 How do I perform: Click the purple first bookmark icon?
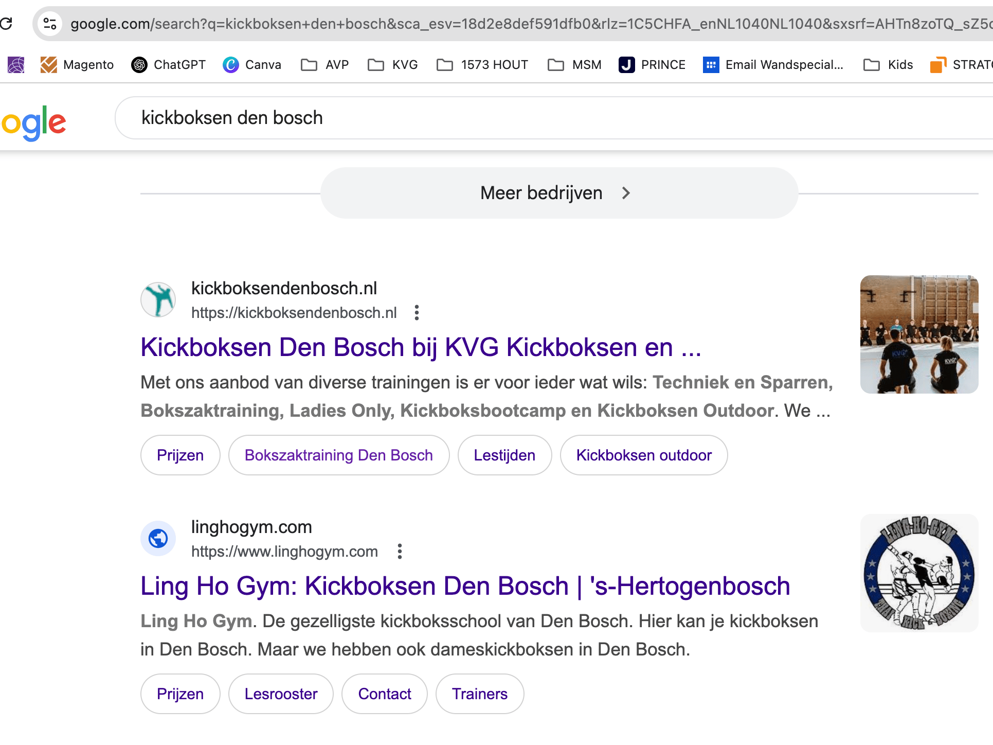[16, 65]
